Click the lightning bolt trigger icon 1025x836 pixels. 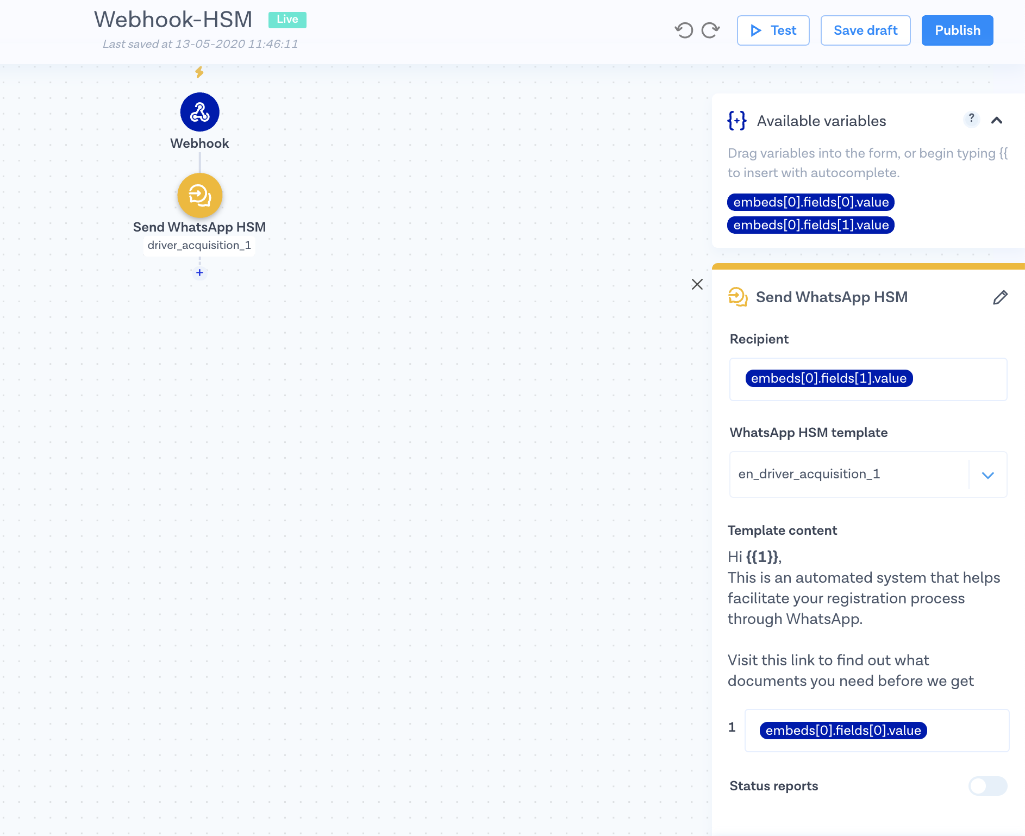(x=199, y=72)
